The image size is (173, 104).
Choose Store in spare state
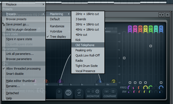(x=24, y=39)
